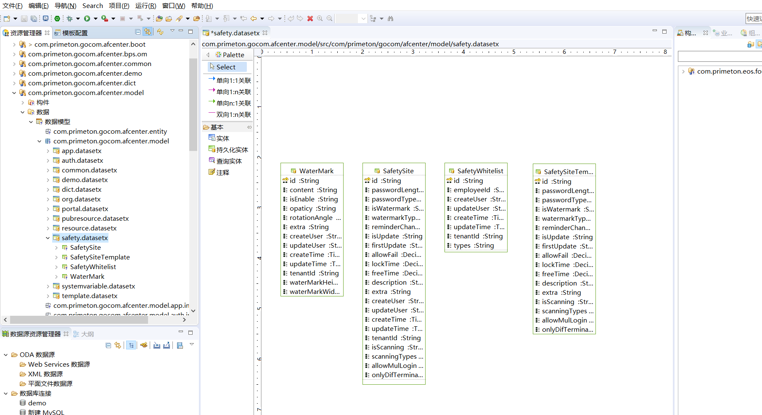762x415 pixels.
Task: Click new connection profile icon
Action: [x=144, y=345]
